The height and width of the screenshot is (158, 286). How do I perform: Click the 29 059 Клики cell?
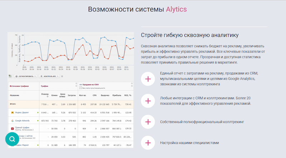(x=54, y=137)
